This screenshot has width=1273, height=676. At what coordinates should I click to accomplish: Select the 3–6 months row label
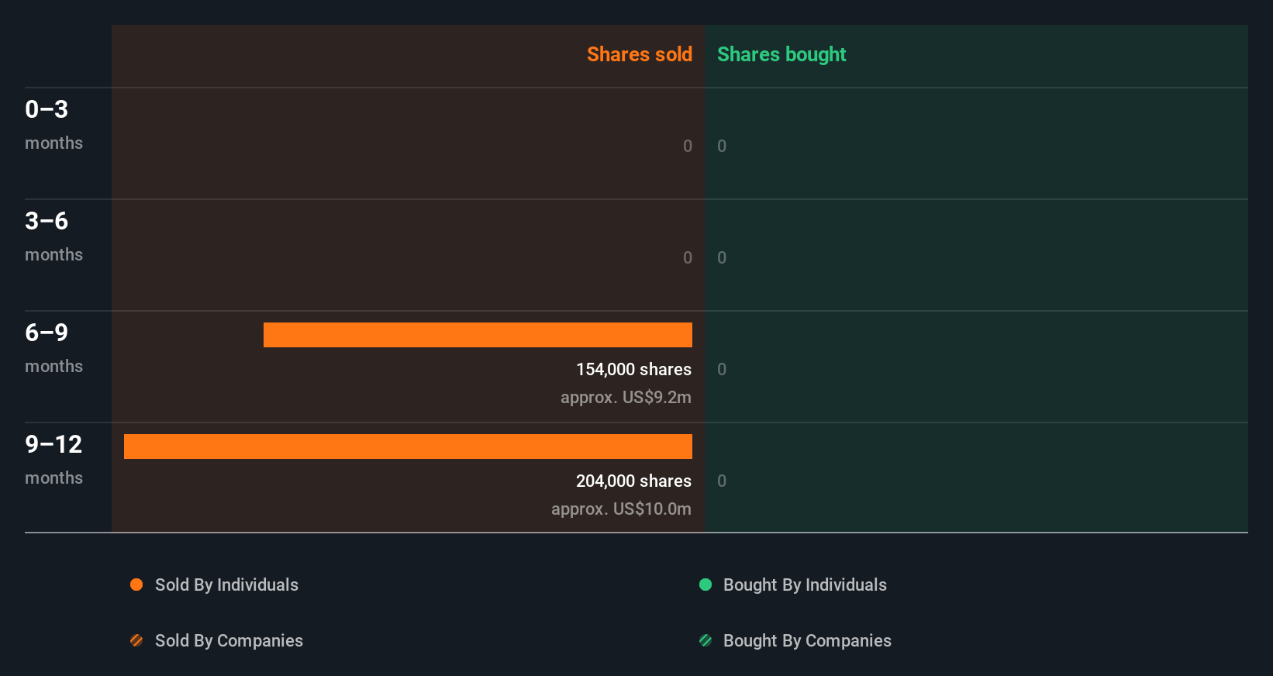click(53, 236)
